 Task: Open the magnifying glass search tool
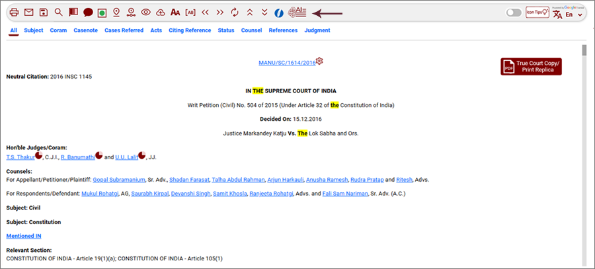click(x=58, y=12)
